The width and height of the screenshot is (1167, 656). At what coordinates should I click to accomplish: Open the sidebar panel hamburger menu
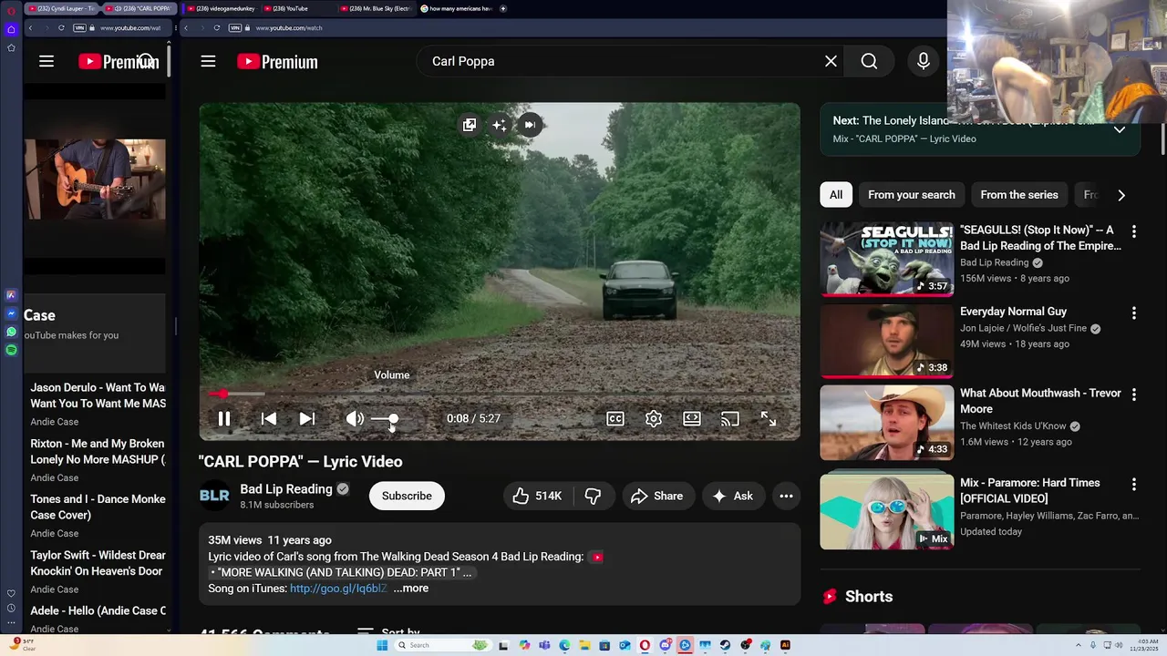point(46,61)
